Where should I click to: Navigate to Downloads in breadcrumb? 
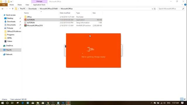pyautogui.click(x=32, y=9)
